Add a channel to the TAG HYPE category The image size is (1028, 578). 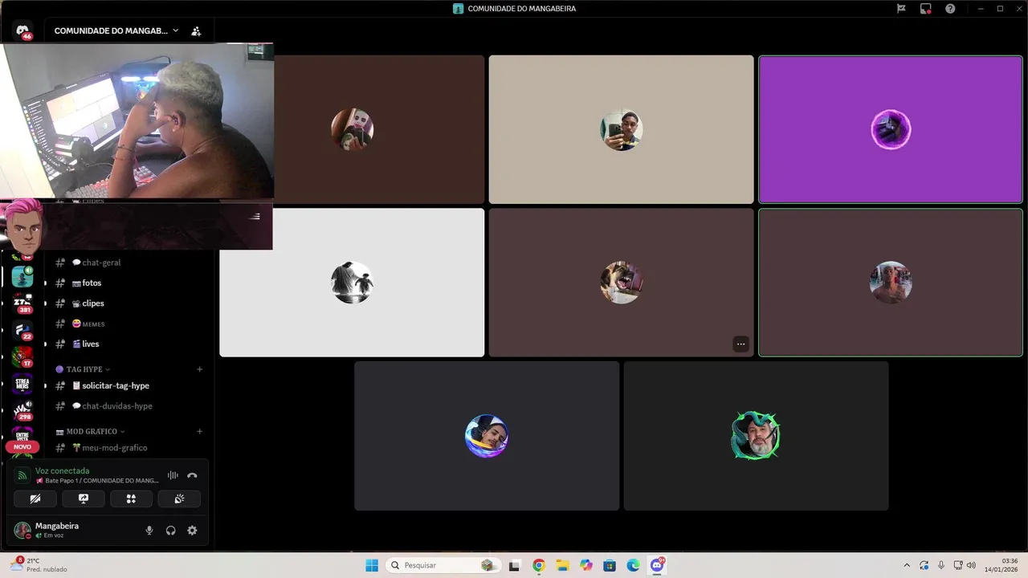click(199, 369)
